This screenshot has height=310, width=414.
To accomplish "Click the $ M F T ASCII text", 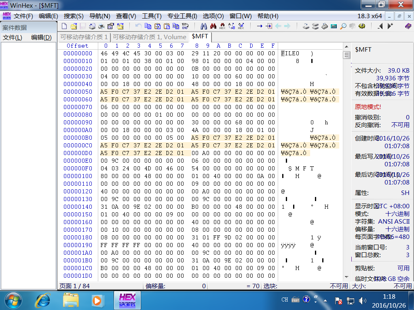I will pos(301,168).
